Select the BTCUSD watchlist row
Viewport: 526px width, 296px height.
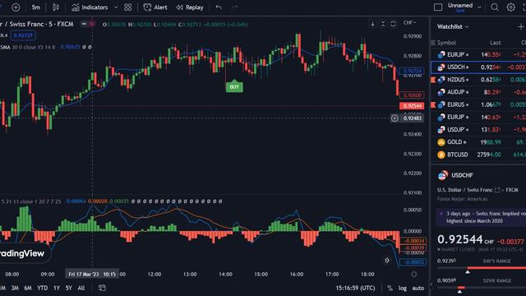pyautogui.click(x=478, y=155)
